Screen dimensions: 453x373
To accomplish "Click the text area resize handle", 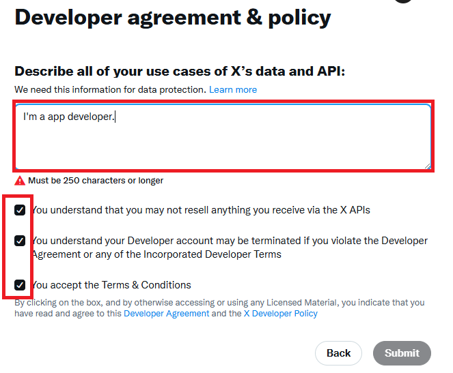I will coord(428,166).
